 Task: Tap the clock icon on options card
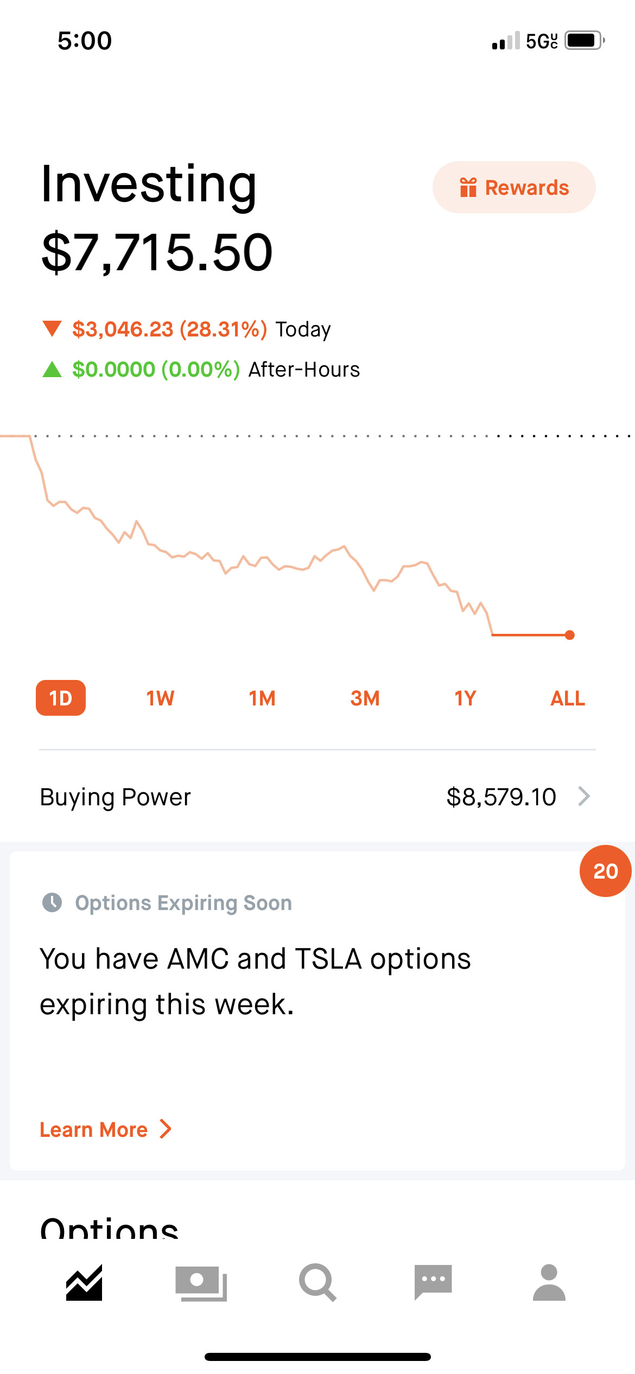pyautogui.click(x=52, y=902)
